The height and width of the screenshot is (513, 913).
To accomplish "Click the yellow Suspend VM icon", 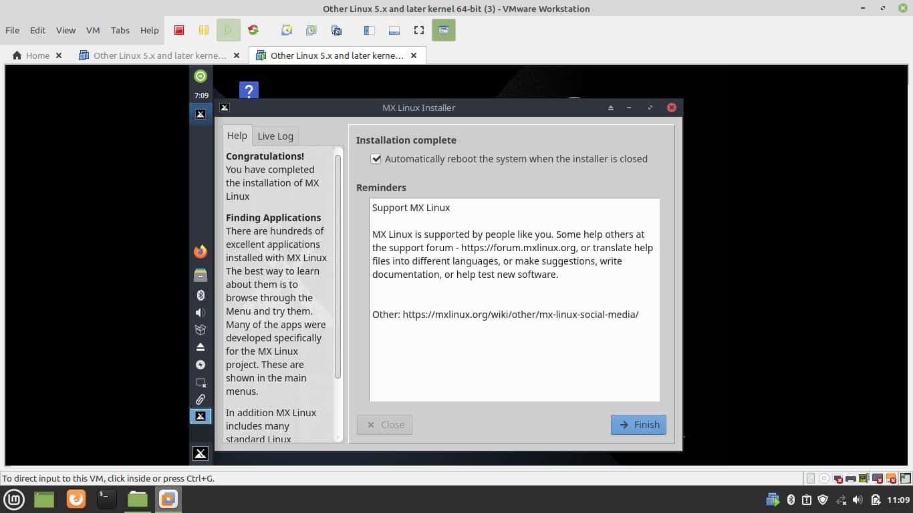I will pos(204,30).
